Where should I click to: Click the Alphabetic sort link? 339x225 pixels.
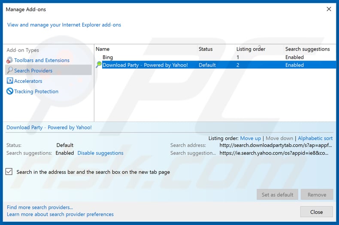coord(315,138)
